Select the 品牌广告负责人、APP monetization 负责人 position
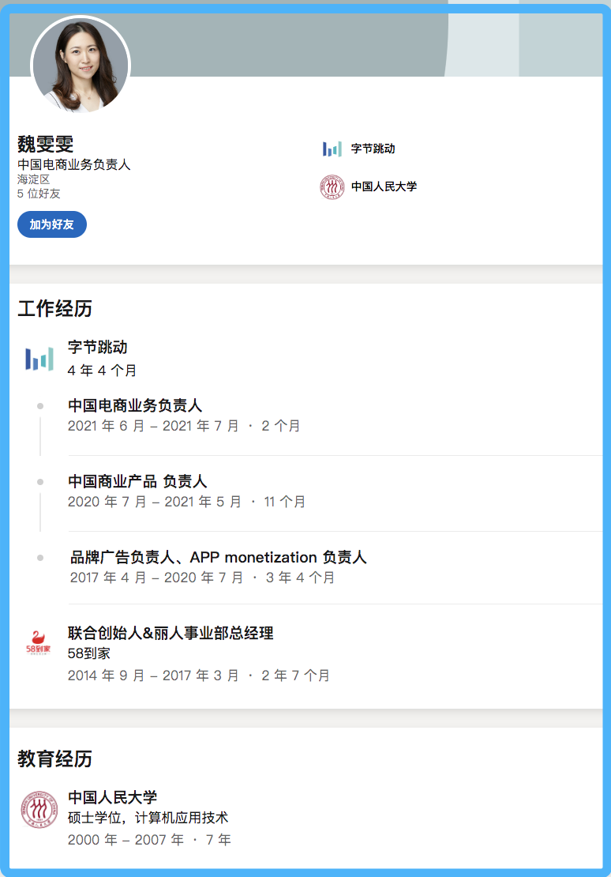The image size is (611, 877). 218,558
